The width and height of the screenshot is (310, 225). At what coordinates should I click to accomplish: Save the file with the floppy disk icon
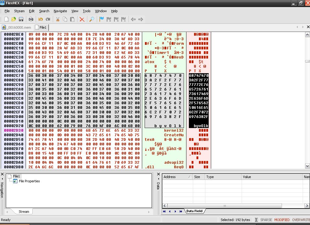pos(21,19)
